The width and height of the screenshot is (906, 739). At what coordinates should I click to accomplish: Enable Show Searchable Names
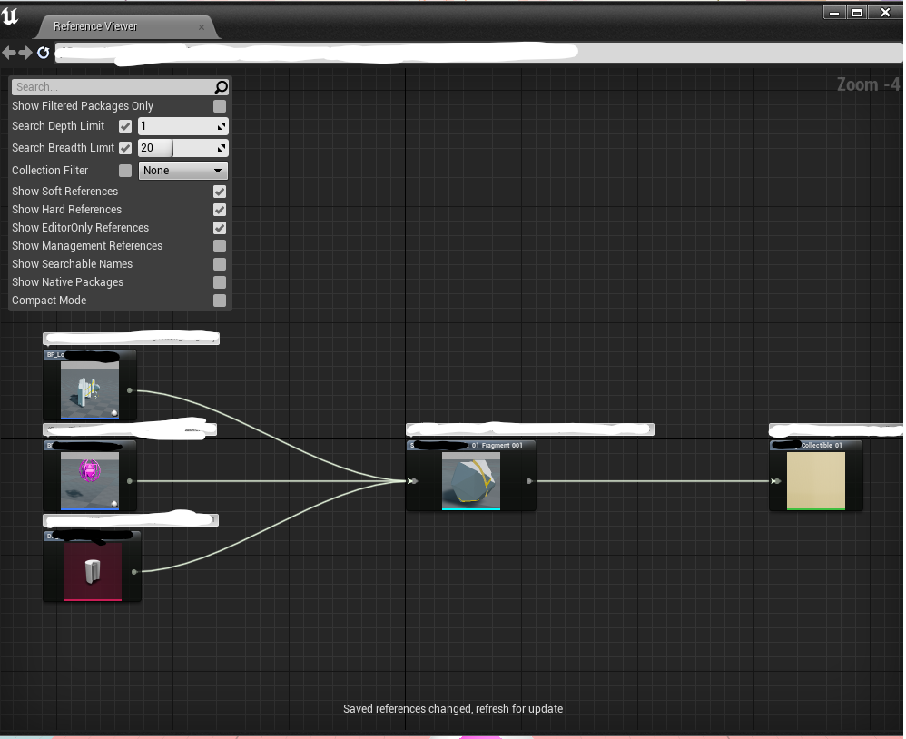point(221,264)
